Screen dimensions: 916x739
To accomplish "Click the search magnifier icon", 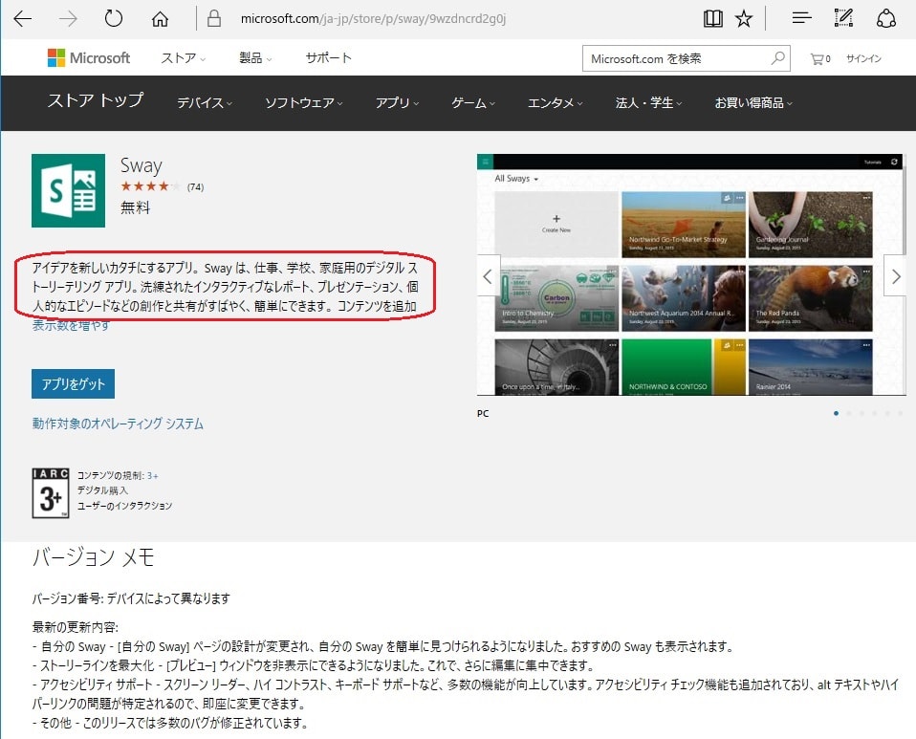I will point(777,58).
